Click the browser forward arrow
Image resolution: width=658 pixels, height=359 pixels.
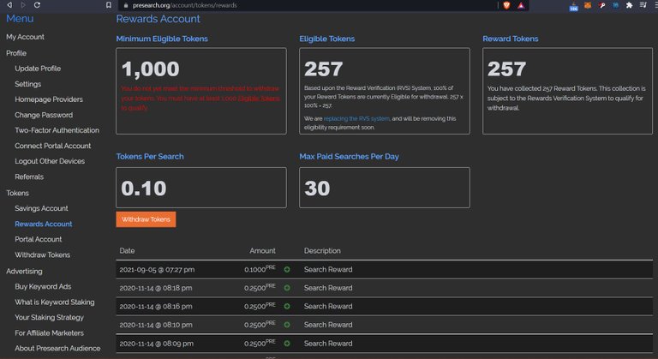23,5
